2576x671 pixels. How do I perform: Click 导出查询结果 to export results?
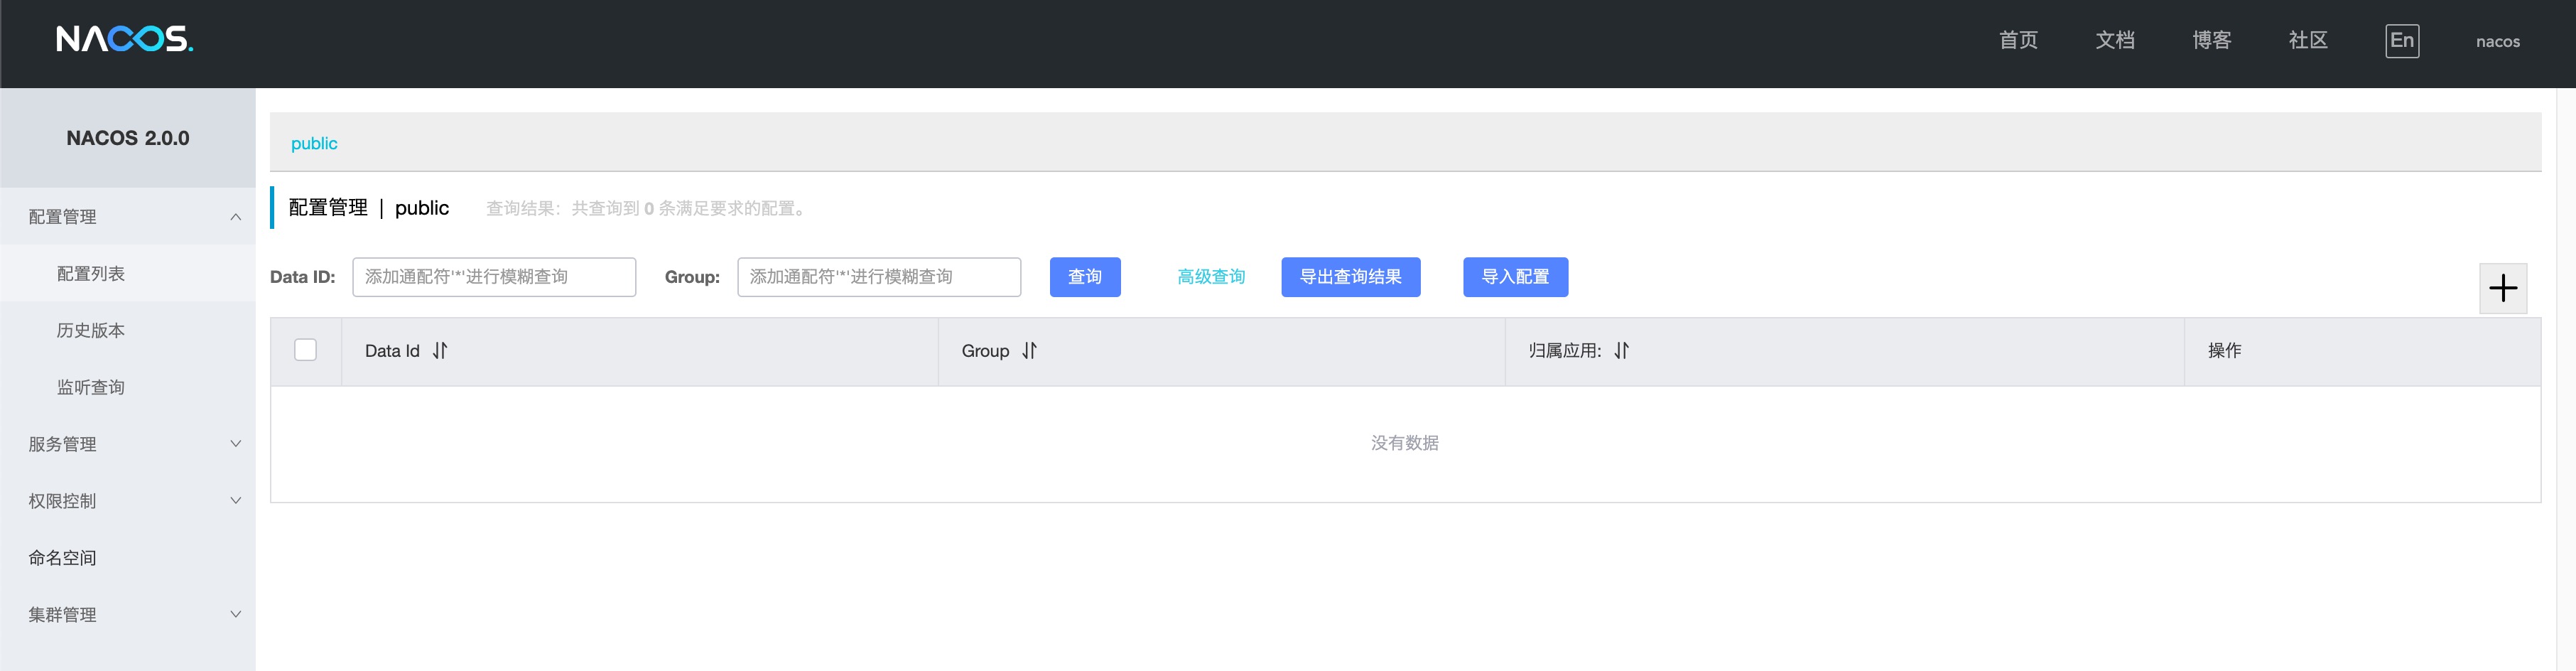(x=1351, y=277)
